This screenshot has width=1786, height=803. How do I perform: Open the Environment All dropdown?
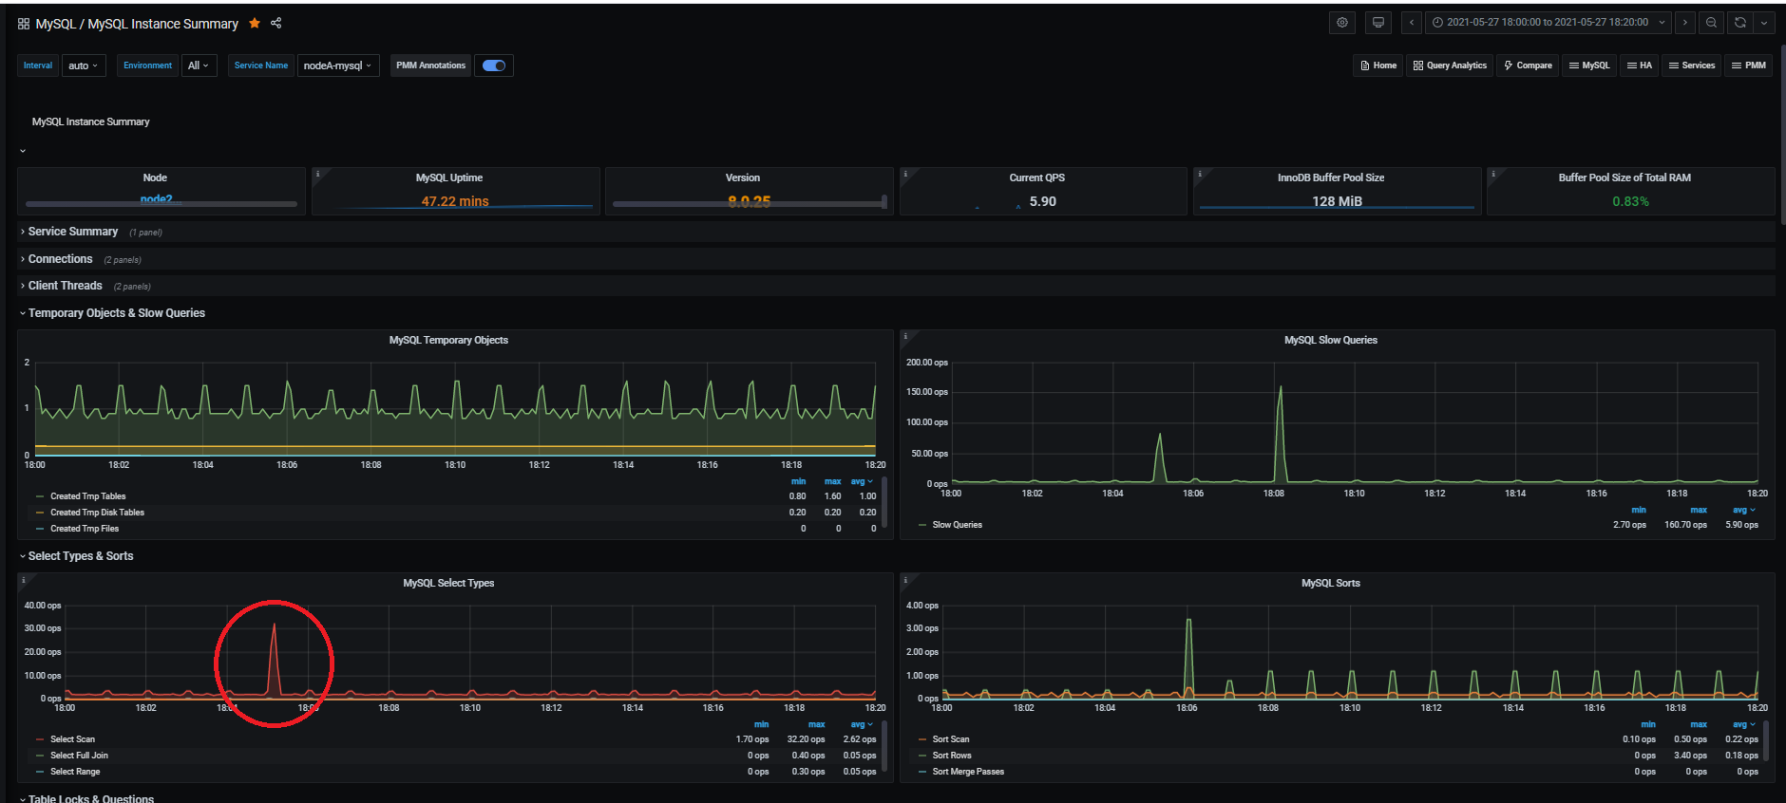pyautogui.click(x=199, y=65)
